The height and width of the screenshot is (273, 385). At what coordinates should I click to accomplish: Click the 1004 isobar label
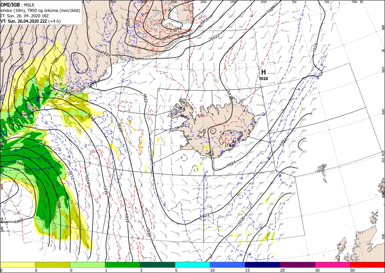tap(19, 221)
